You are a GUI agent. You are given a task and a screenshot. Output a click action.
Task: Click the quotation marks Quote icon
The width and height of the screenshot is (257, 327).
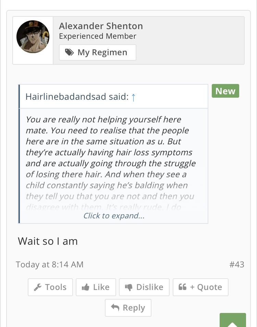coord(183,287)
